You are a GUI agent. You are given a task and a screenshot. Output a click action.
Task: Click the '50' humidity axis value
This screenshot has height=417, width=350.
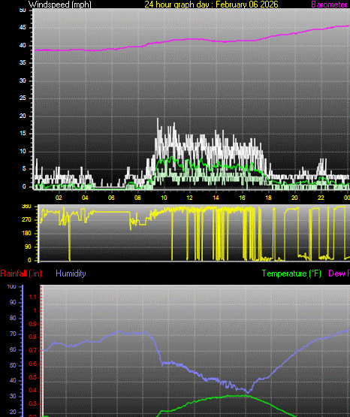pos(13,365)
